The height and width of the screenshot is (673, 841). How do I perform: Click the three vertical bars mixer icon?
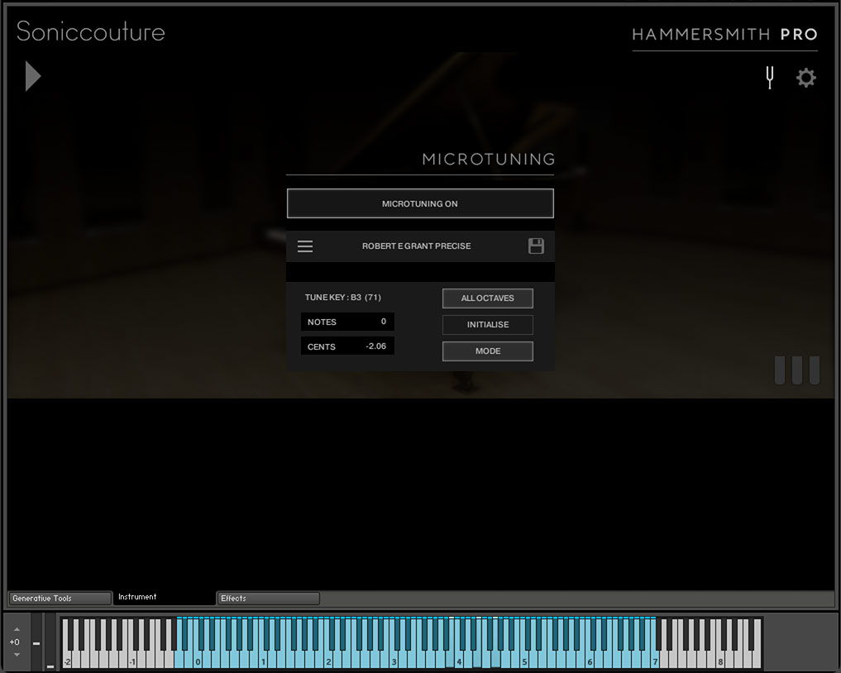point(797,370)
